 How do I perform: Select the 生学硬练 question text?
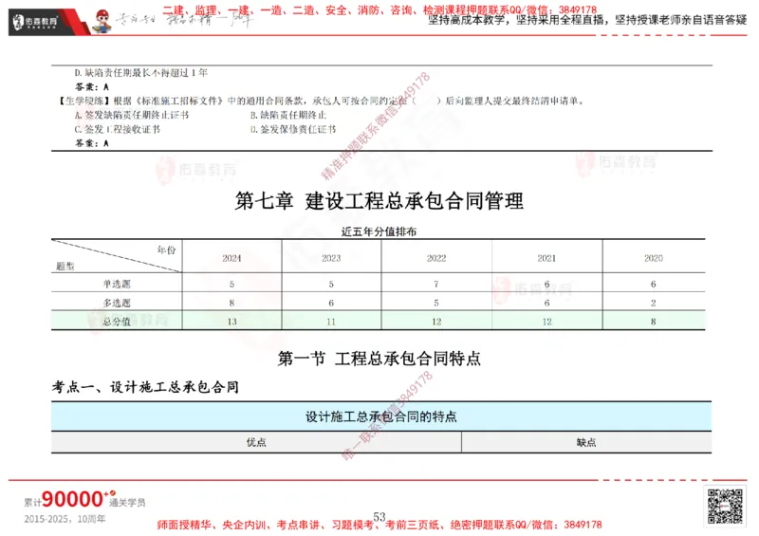pyautogui.click(x=322, y=101)
